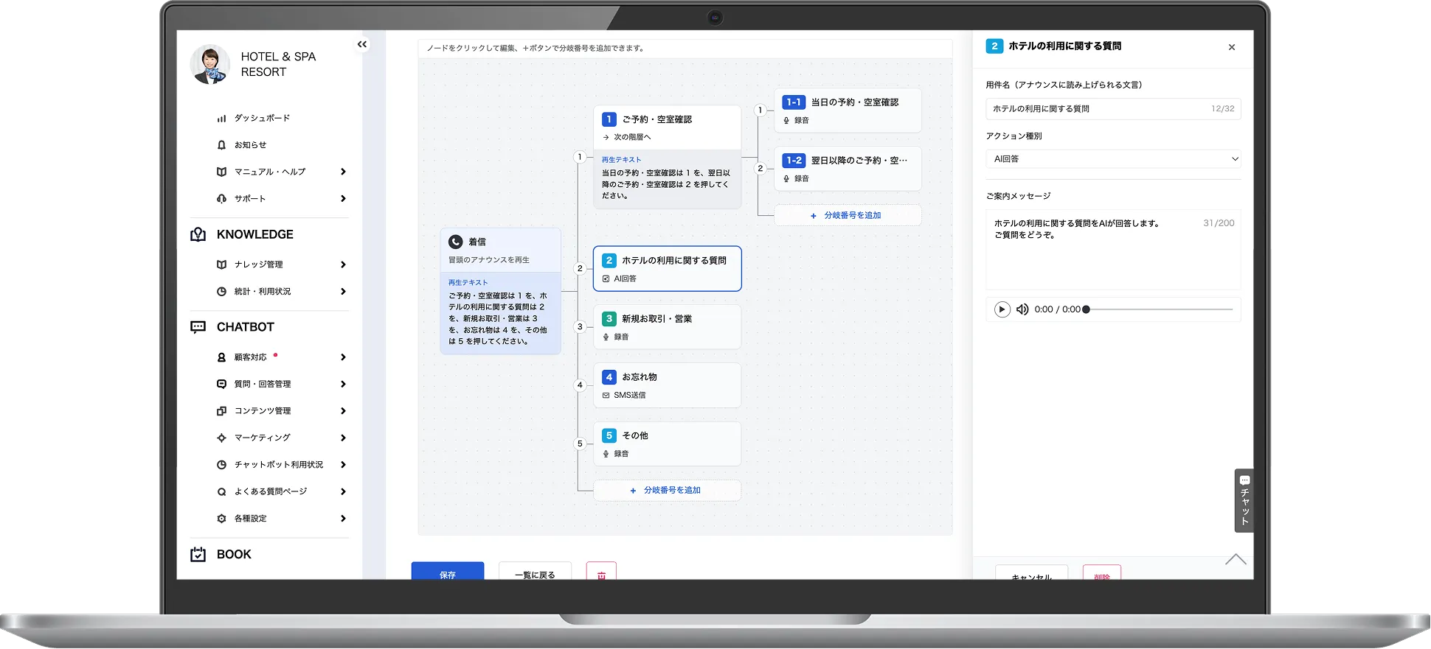Click the 用件名 input field
Image resolution: width=1431 pixels, height=649 pixels.
coord(1113,109)
